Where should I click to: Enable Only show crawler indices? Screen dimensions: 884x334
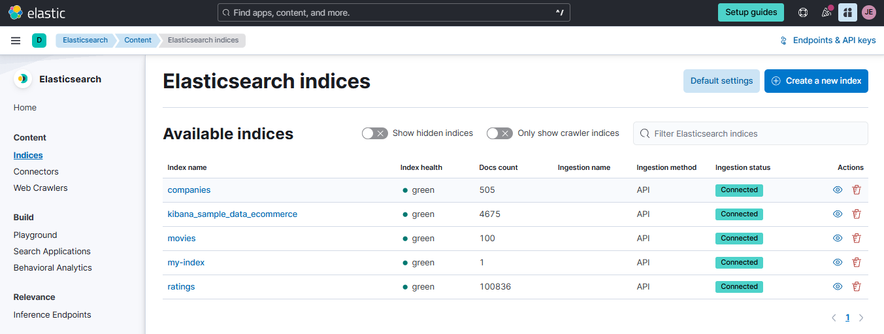click(x=500, y=133)
